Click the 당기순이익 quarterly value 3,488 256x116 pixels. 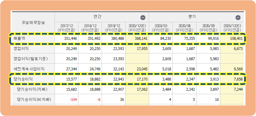click(x=167, y=79)
